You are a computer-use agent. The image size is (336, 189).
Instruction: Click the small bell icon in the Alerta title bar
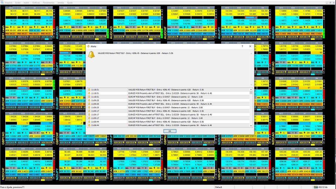(x=88, y=46)
